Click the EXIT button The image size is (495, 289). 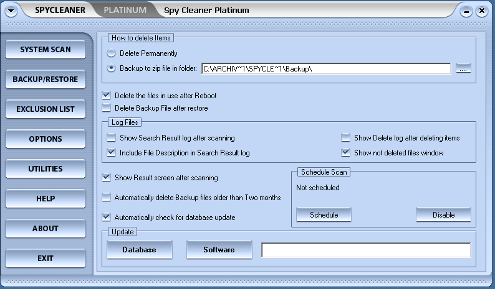(x=46, y=258)
